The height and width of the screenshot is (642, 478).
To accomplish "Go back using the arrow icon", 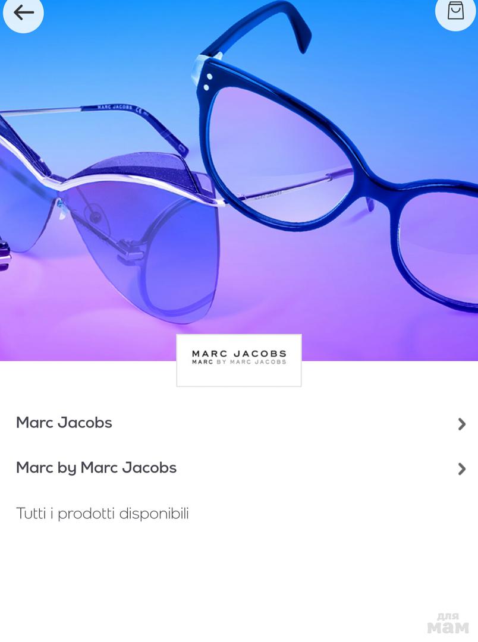I will point(23,12).
